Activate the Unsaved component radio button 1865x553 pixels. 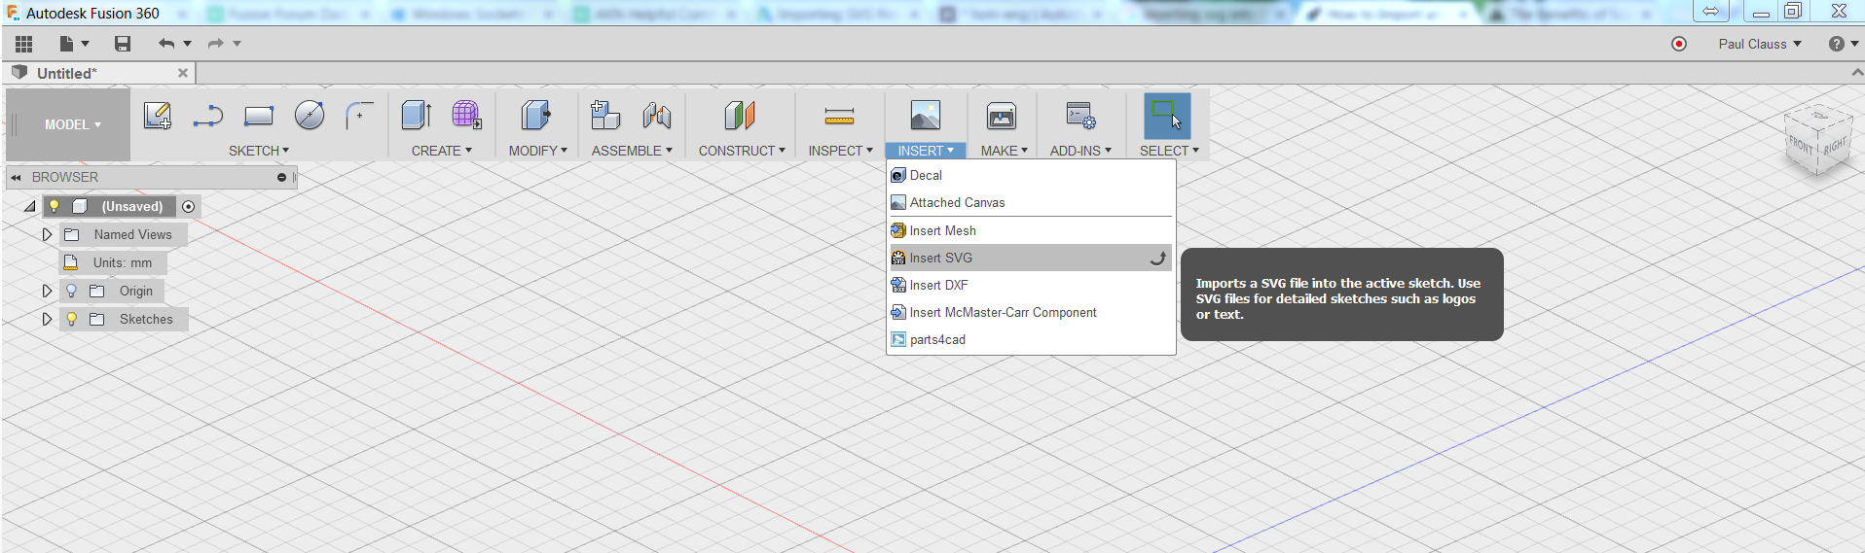189,206
